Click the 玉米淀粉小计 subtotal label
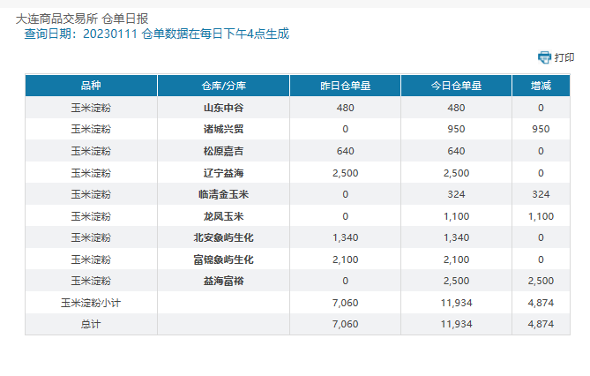 click(91, 303)
